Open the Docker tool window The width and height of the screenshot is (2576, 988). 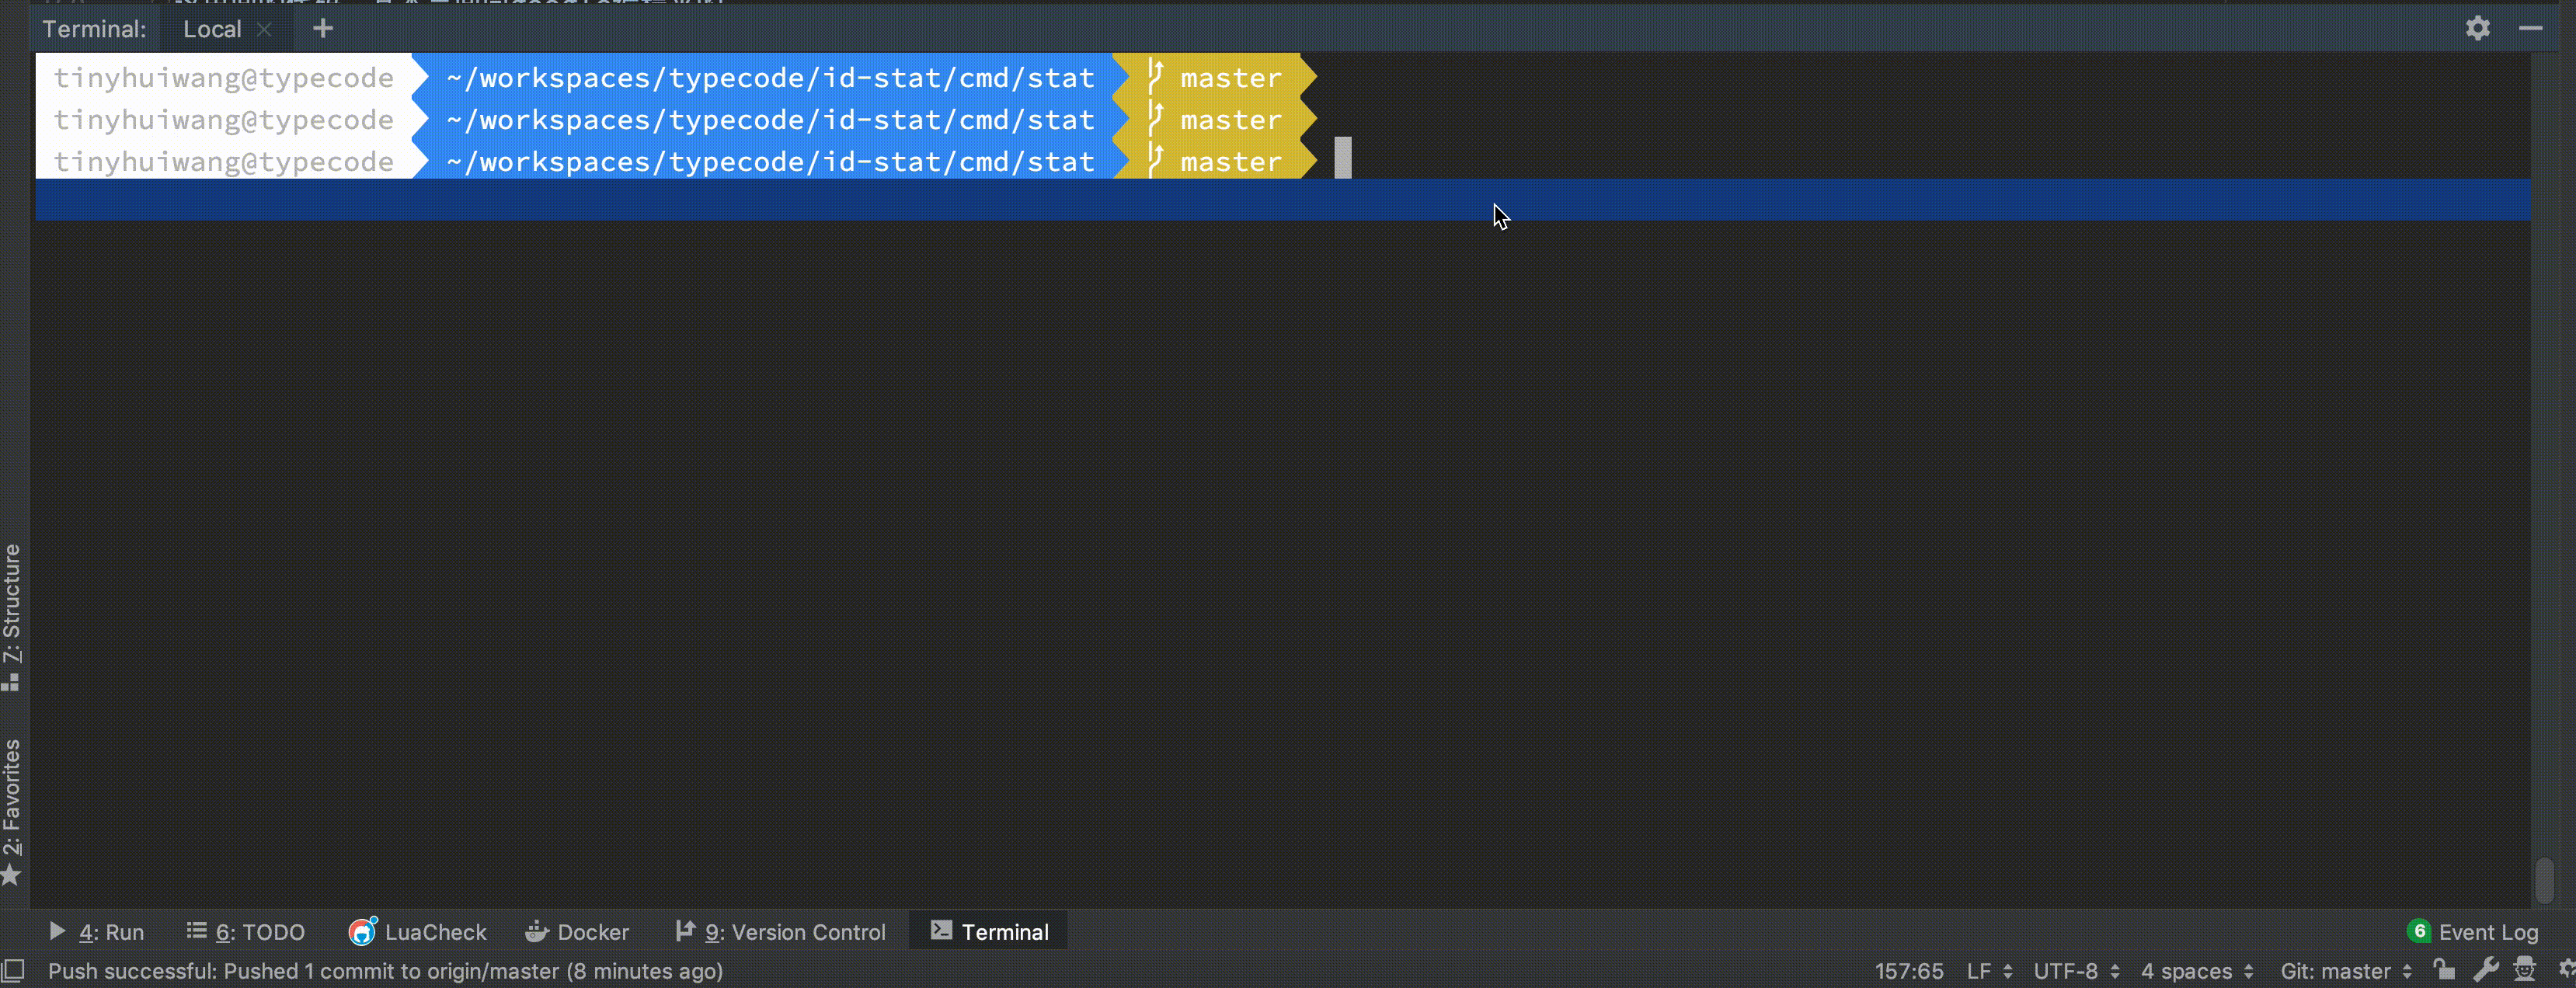click(x=578, y=931)
